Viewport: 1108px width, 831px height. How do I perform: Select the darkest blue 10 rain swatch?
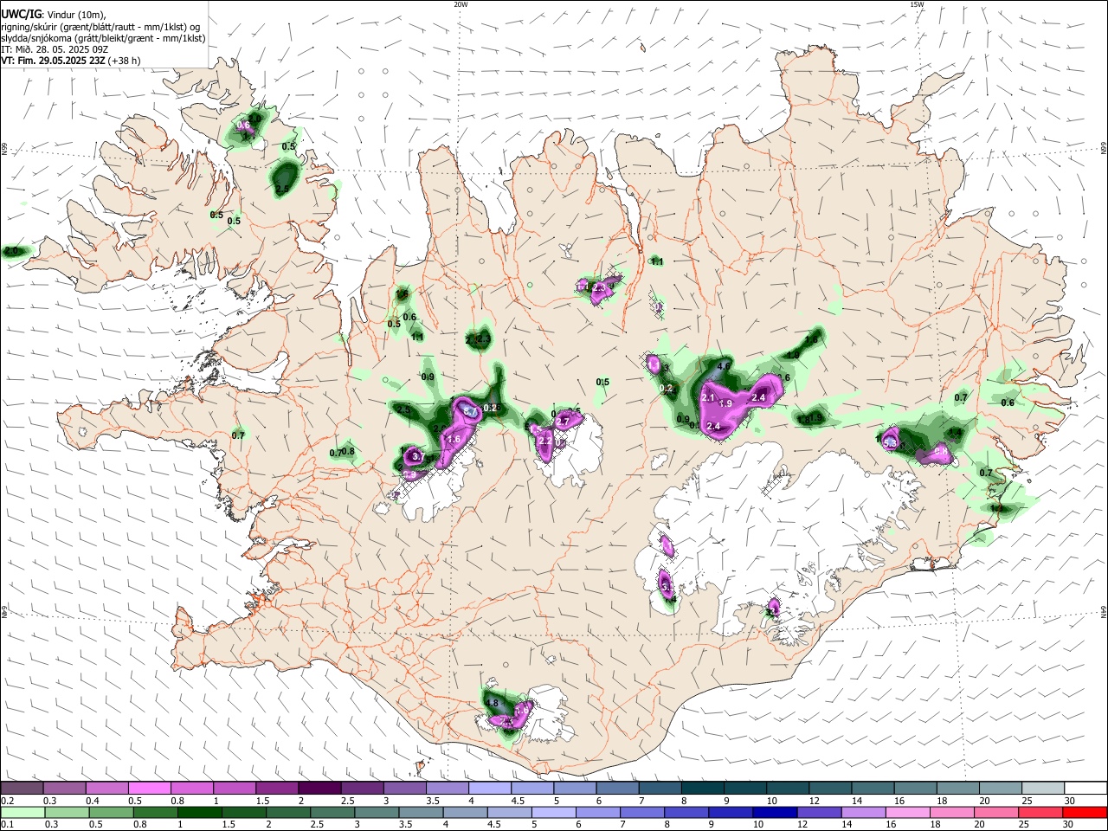[x=776, y=812]
